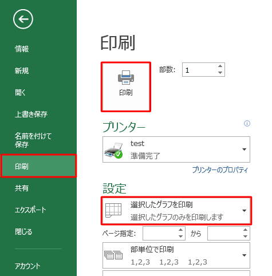Click the grid icon in the print range setting
272x276 pixels.
click(x=113, y=210)
